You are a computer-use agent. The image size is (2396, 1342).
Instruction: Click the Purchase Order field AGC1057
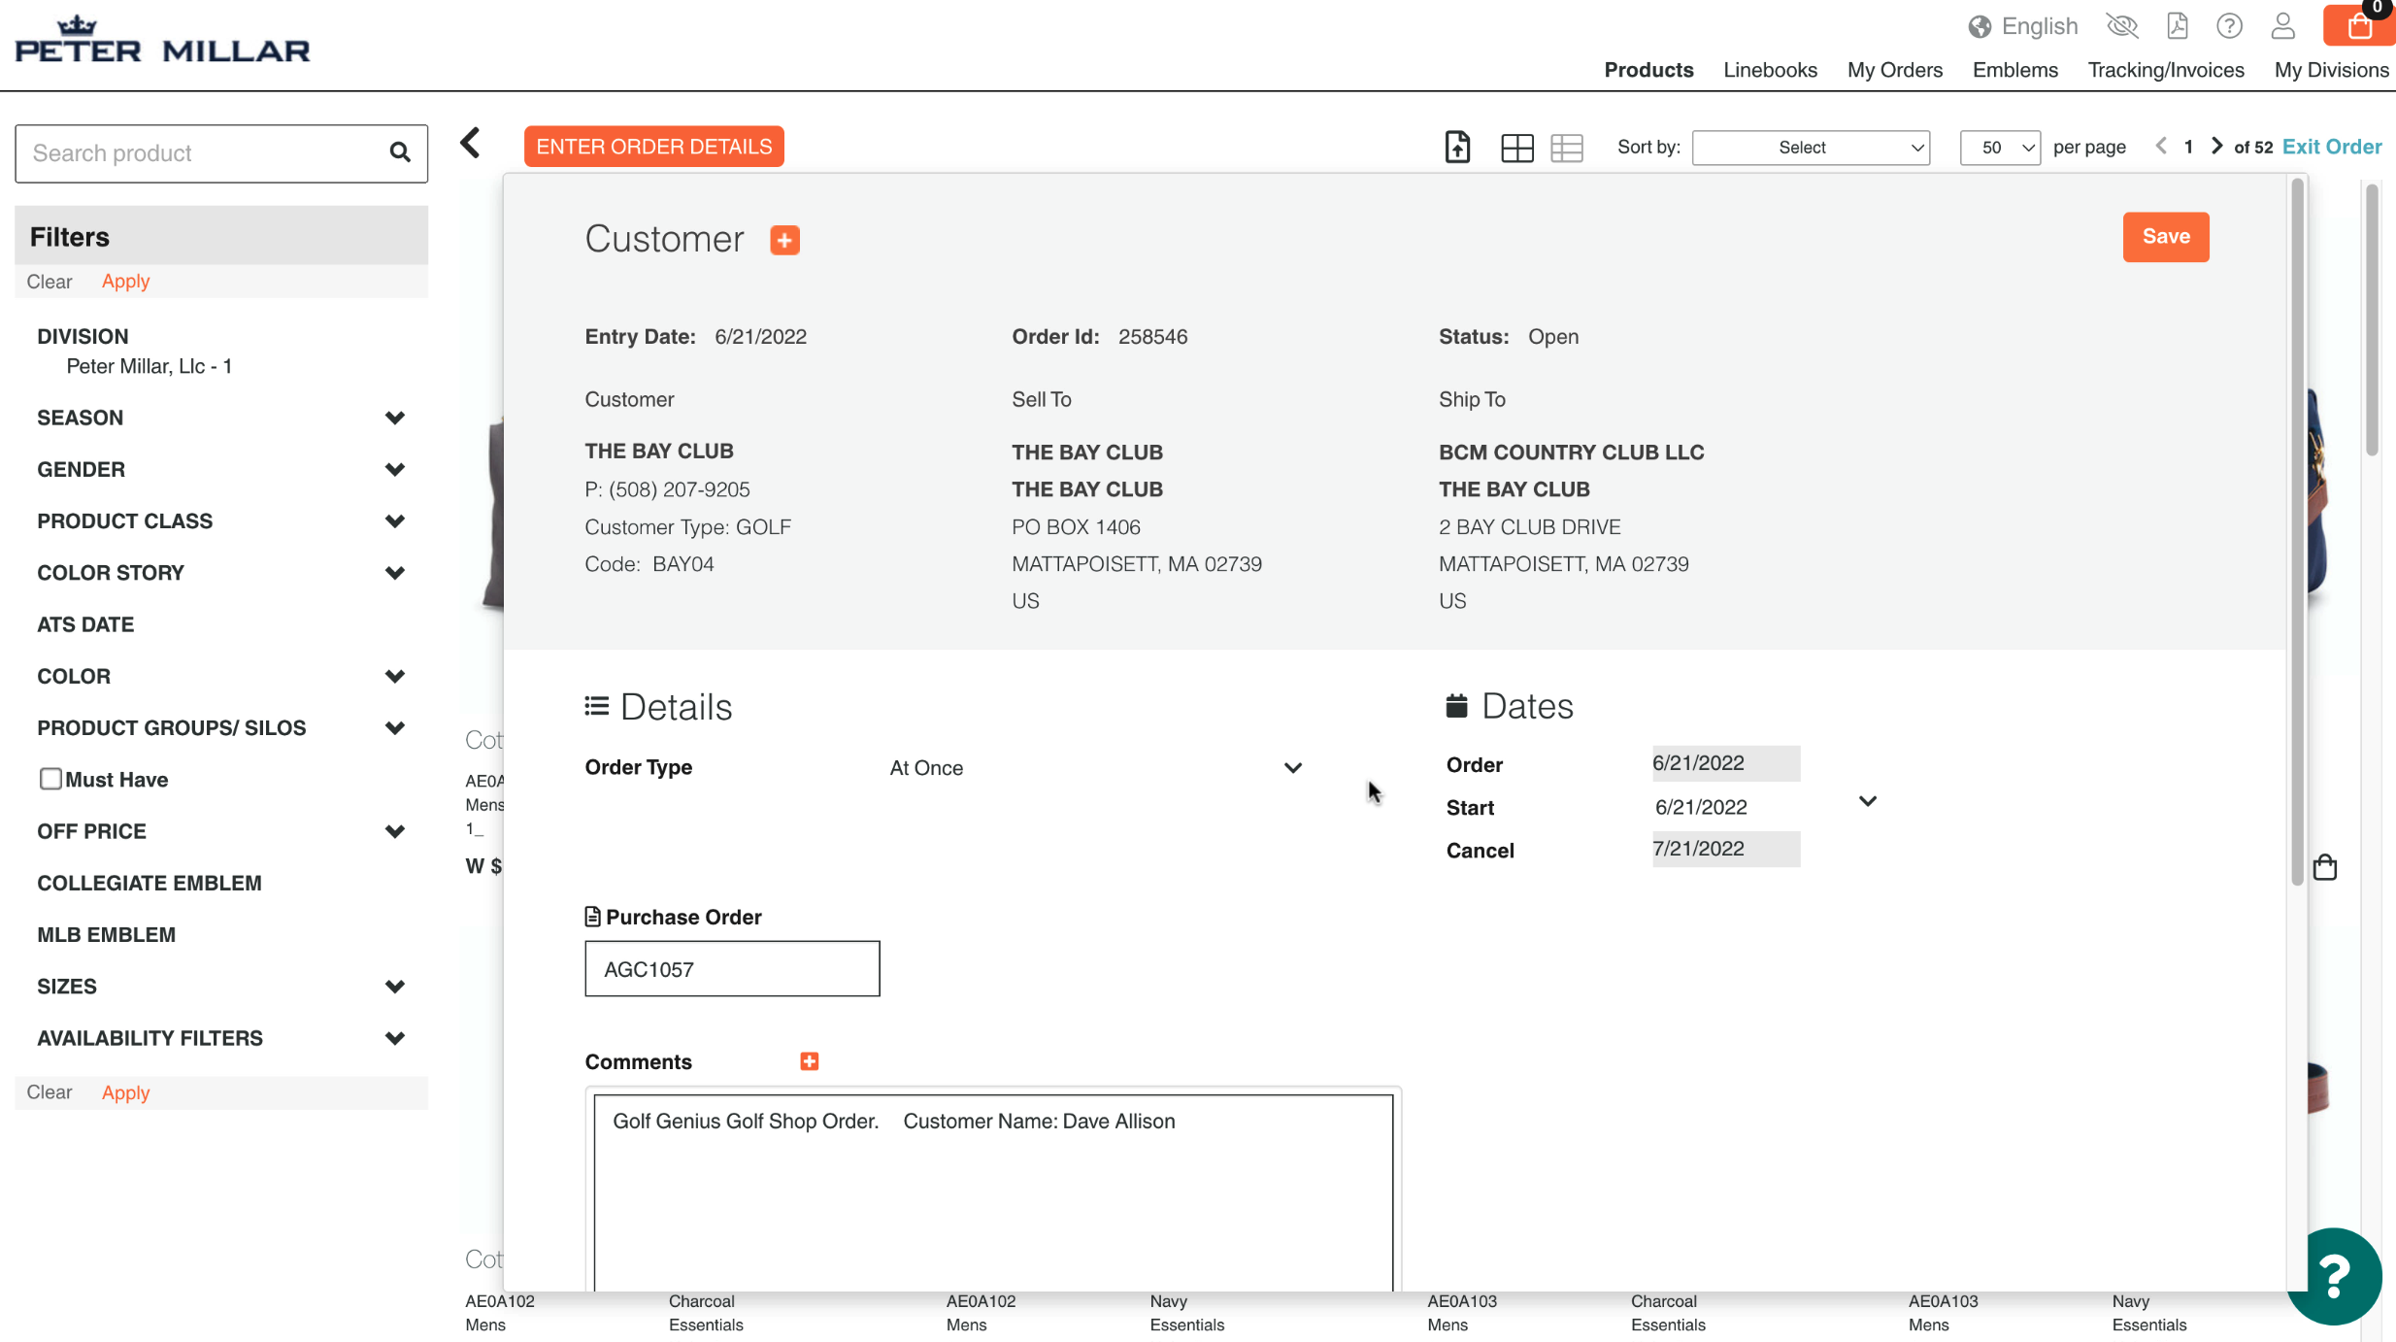(732, 968)
